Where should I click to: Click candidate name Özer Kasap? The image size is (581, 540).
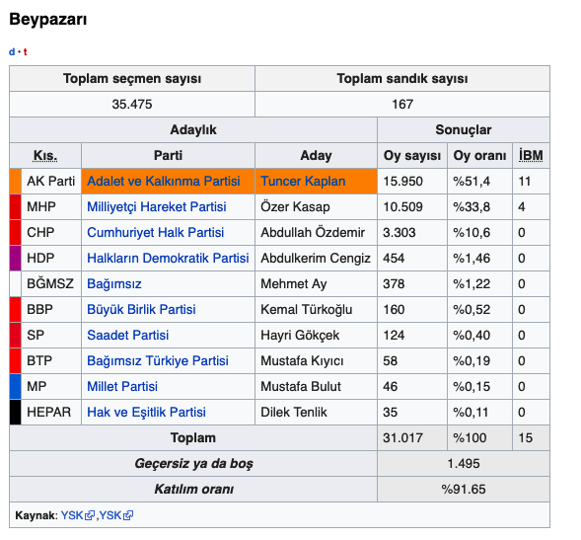coord(295,206)
